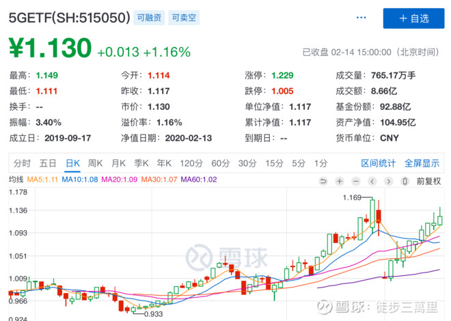Switch to 15分 interval tab
Screen dimensions: 451x321
tap(274, 163)
